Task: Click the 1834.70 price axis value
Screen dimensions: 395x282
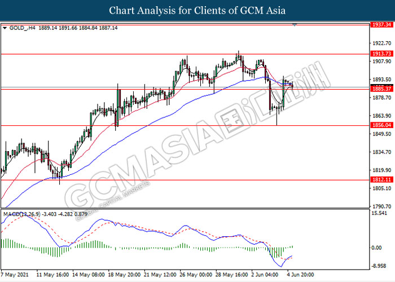Action: point(382,152)
